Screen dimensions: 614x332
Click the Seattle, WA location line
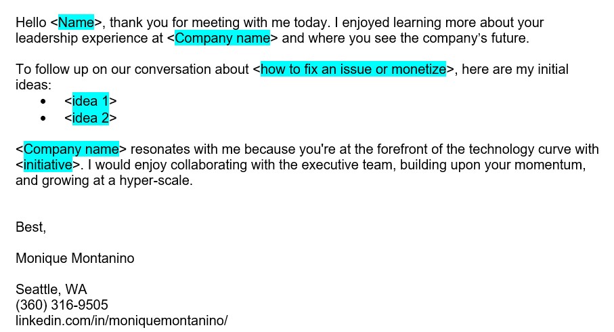pos(51,289)
